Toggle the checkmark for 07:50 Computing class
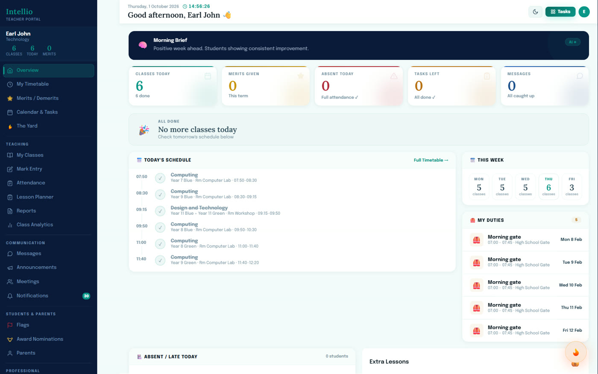 click(160, 178)
